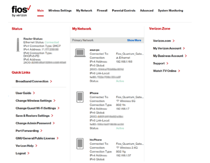Click the 802.11g connection type value
This screenshot has width=210, height=163.
[121, 152]
